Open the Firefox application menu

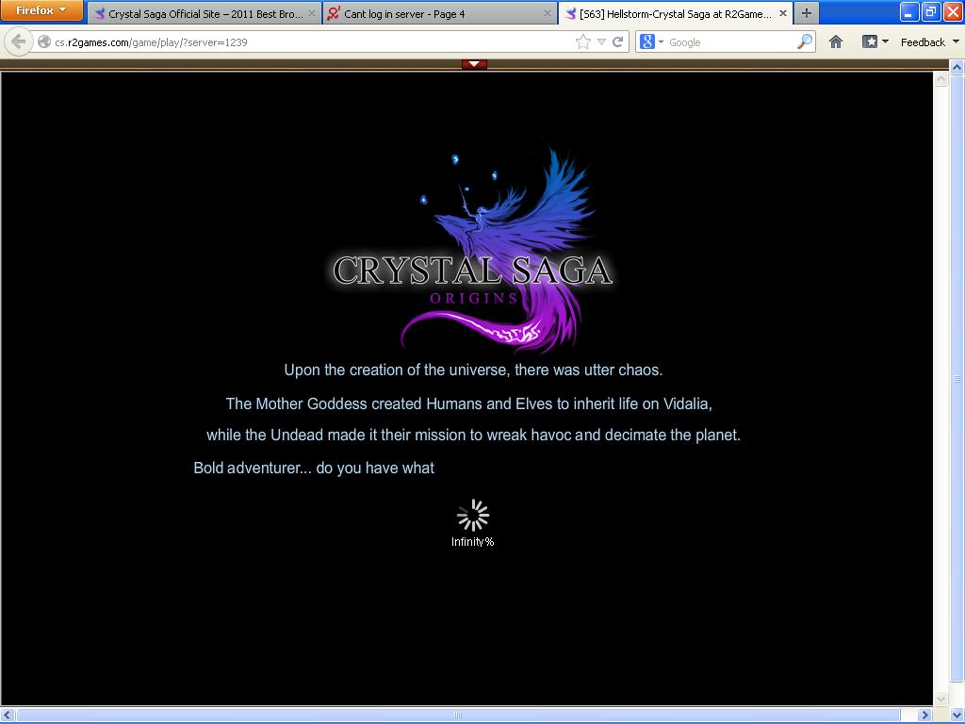(x=41, y=11)
